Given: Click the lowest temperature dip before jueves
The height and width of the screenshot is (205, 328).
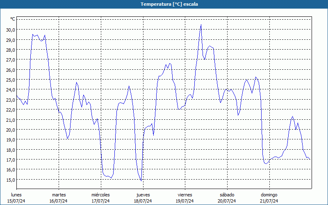Looking at the screenshot, I should point(141,180).
